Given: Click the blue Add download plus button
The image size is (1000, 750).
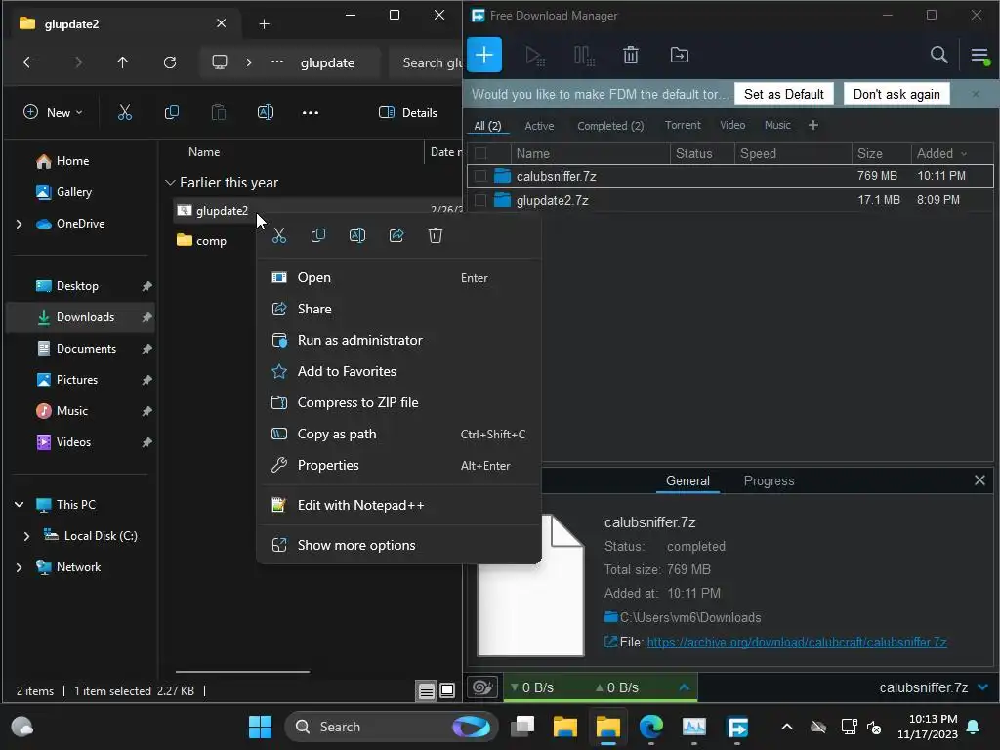Looking at the screenshot, I should [x=484, y=55].
